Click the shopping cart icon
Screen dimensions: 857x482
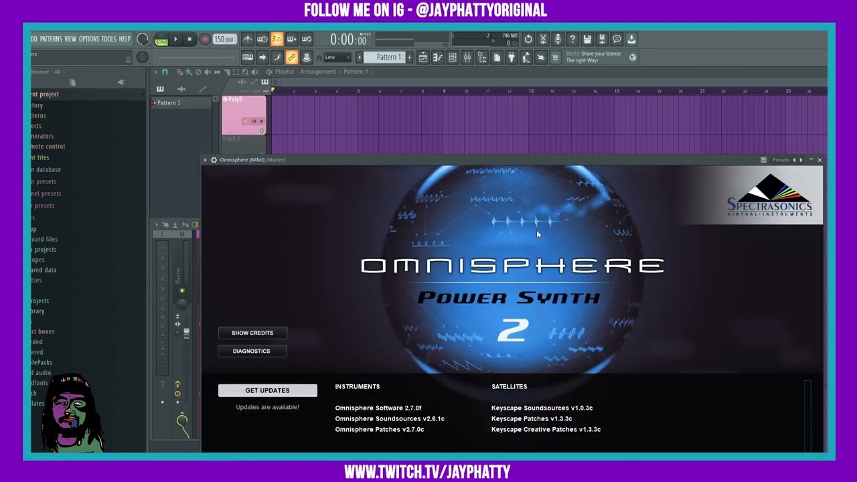click(x=554, y=58)
